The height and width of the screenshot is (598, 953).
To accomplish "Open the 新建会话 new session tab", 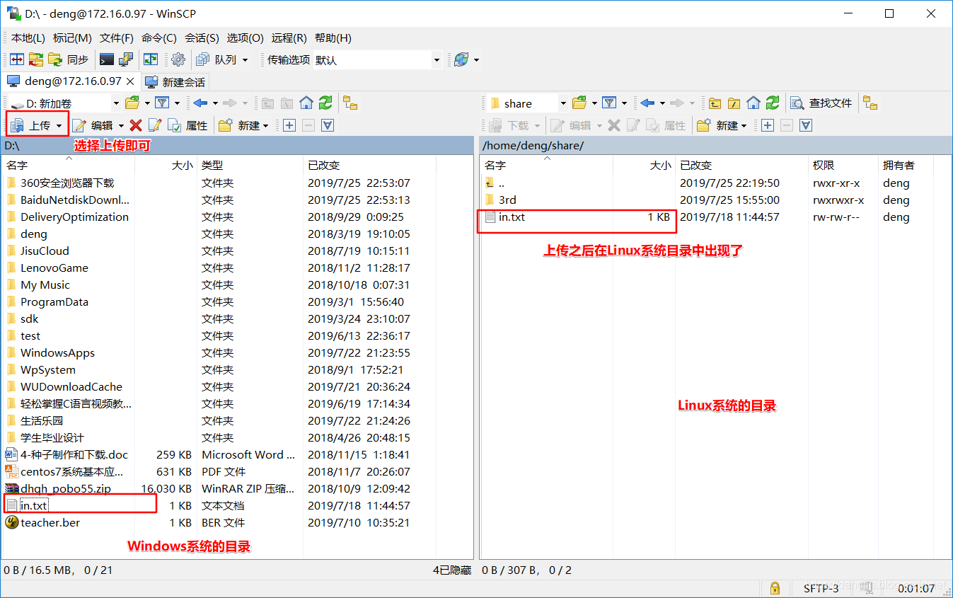I will click(x=175, y=82).
